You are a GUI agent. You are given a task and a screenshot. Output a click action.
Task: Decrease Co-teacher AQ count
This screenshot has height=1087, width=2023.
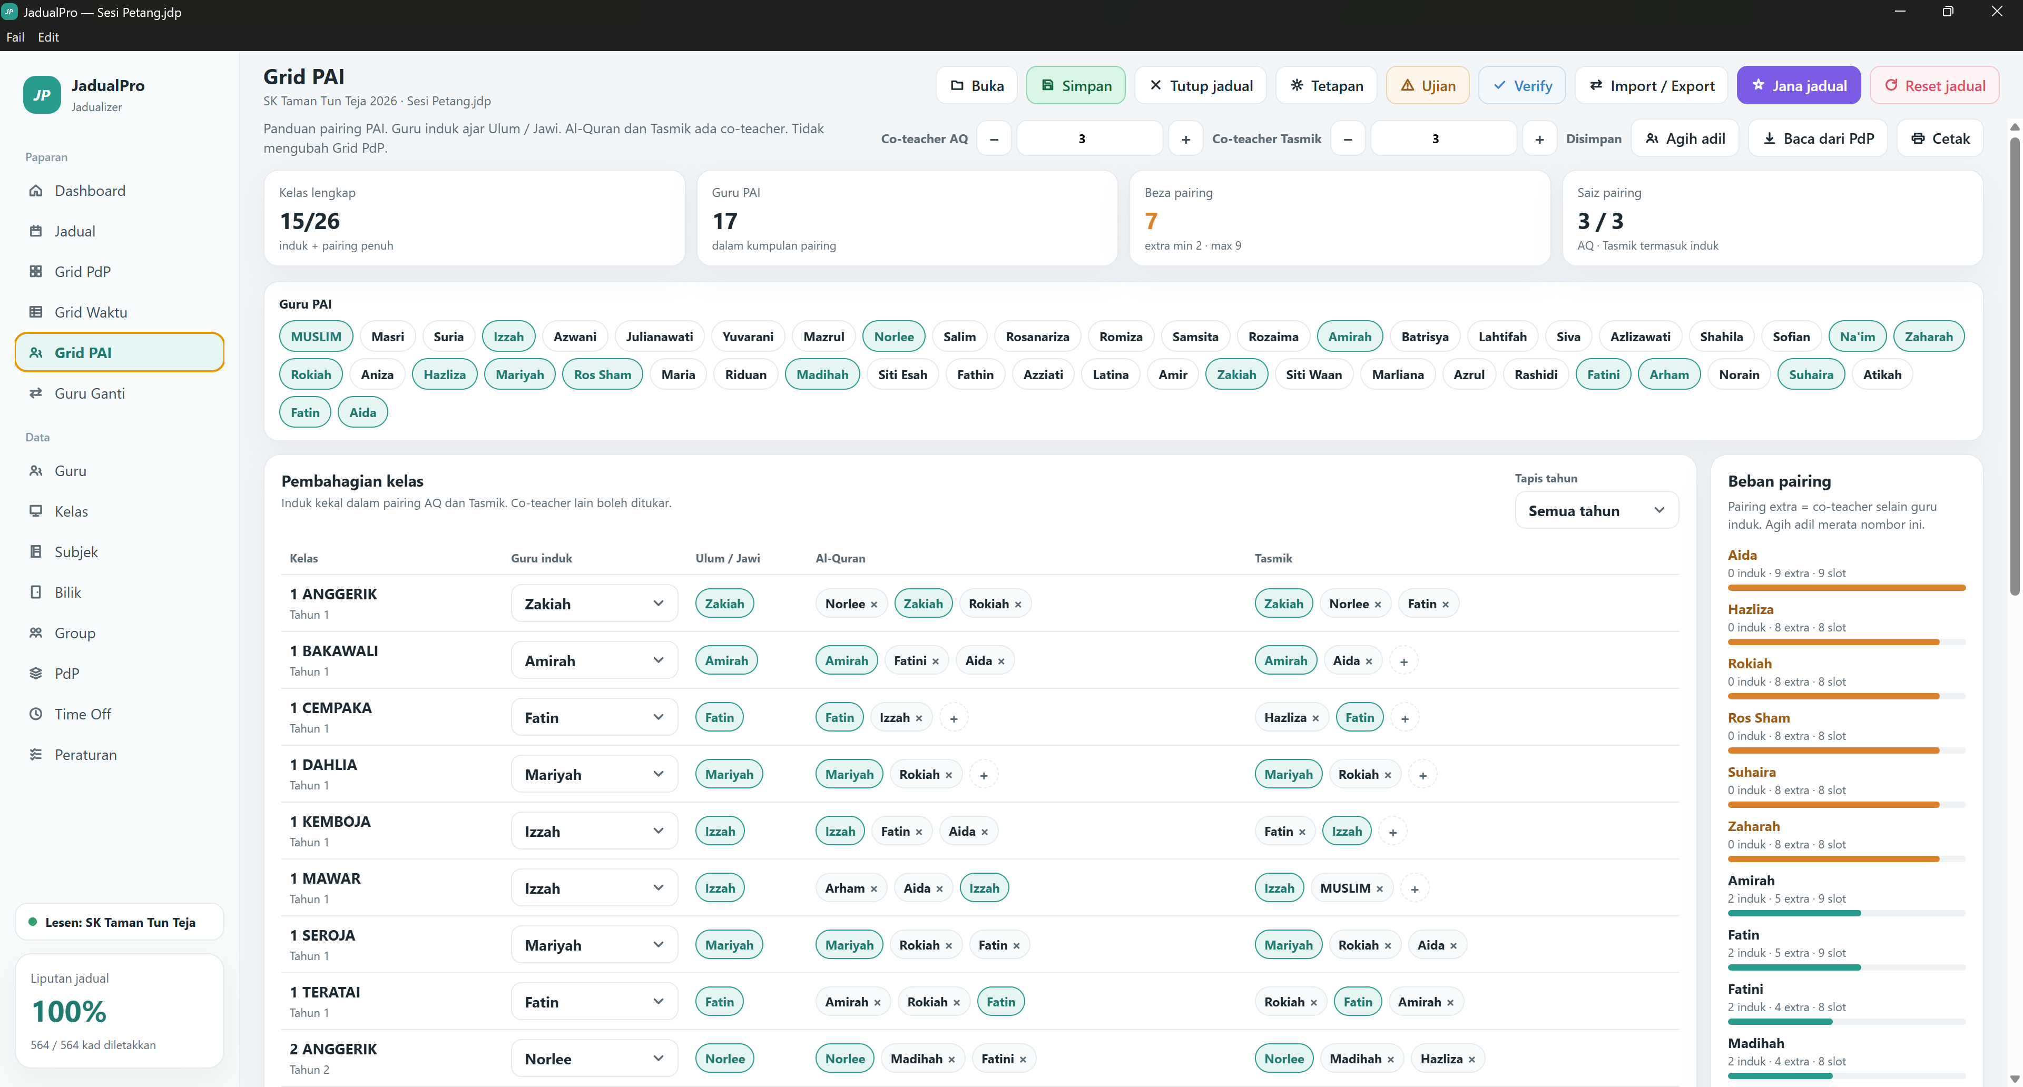click(994, 139)
